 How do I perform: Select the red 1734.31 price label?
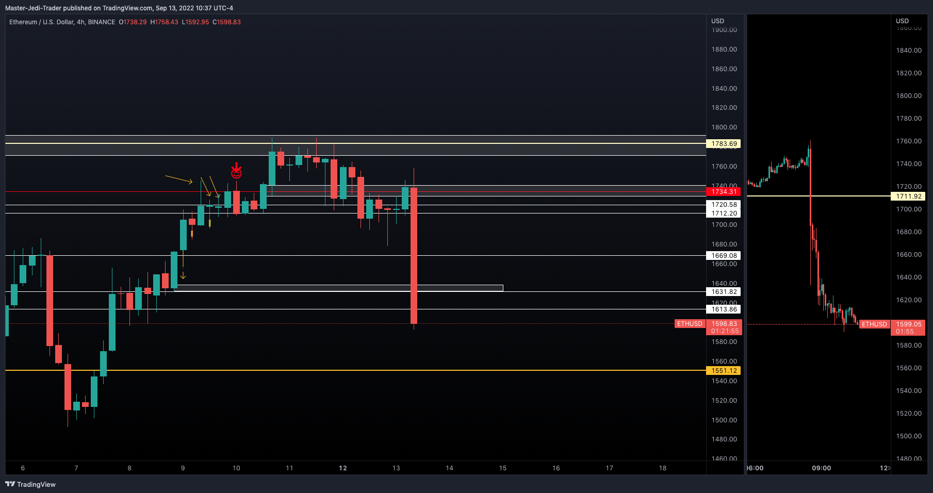(724, 192)
